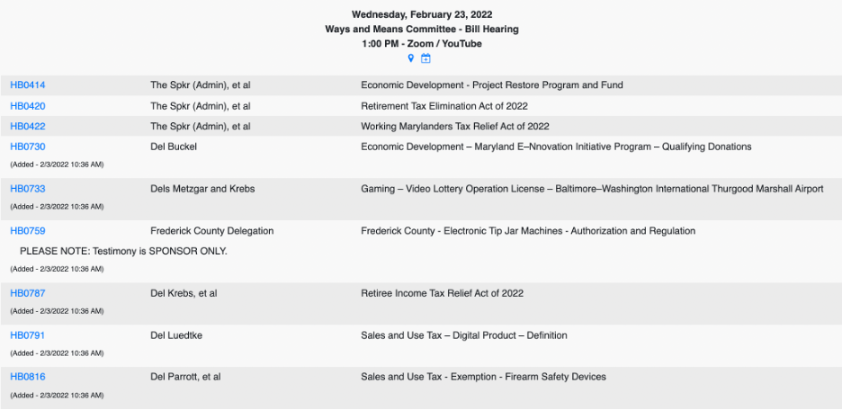Image resolution: width=842 pixels, height=410 pixels.
Task: Click sponsor Del Buckel
Action: tap(174, 147)
